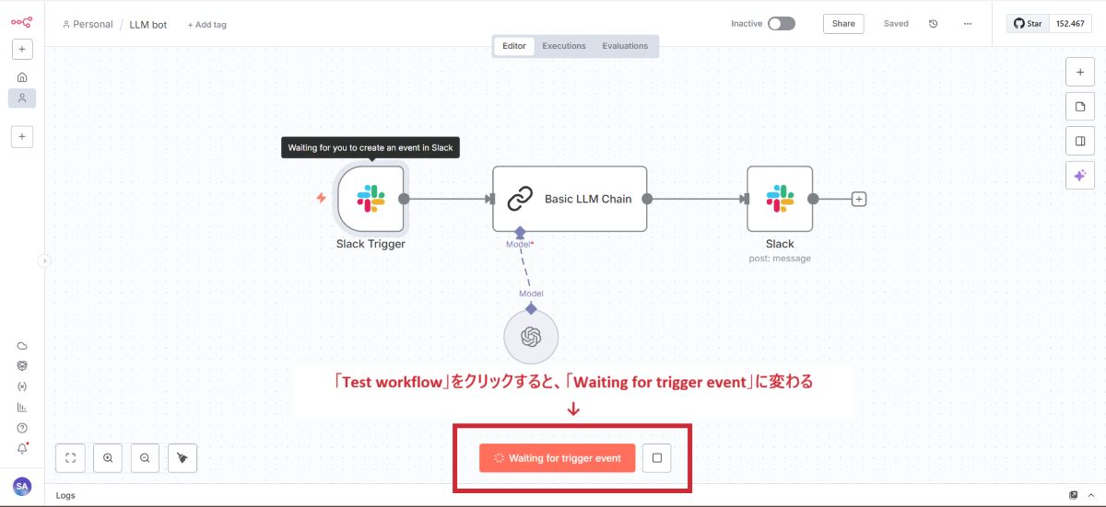Viewport: 1106px width, 507px height.
Task: Click the Share button
Action: (843, 24)
